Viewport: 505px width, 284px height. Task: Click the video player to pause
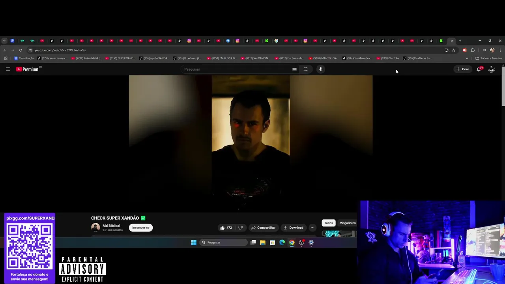pyautogui.click(x=251, y=143)
